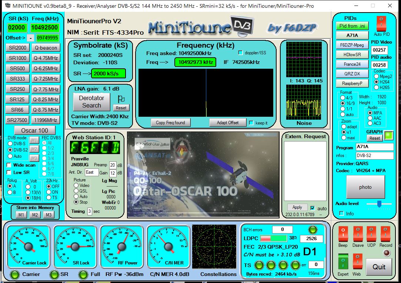Viewport: 401px width, 283px height.
Task: Choose the DVB-S mode radio button
Action: coord(10,143)
